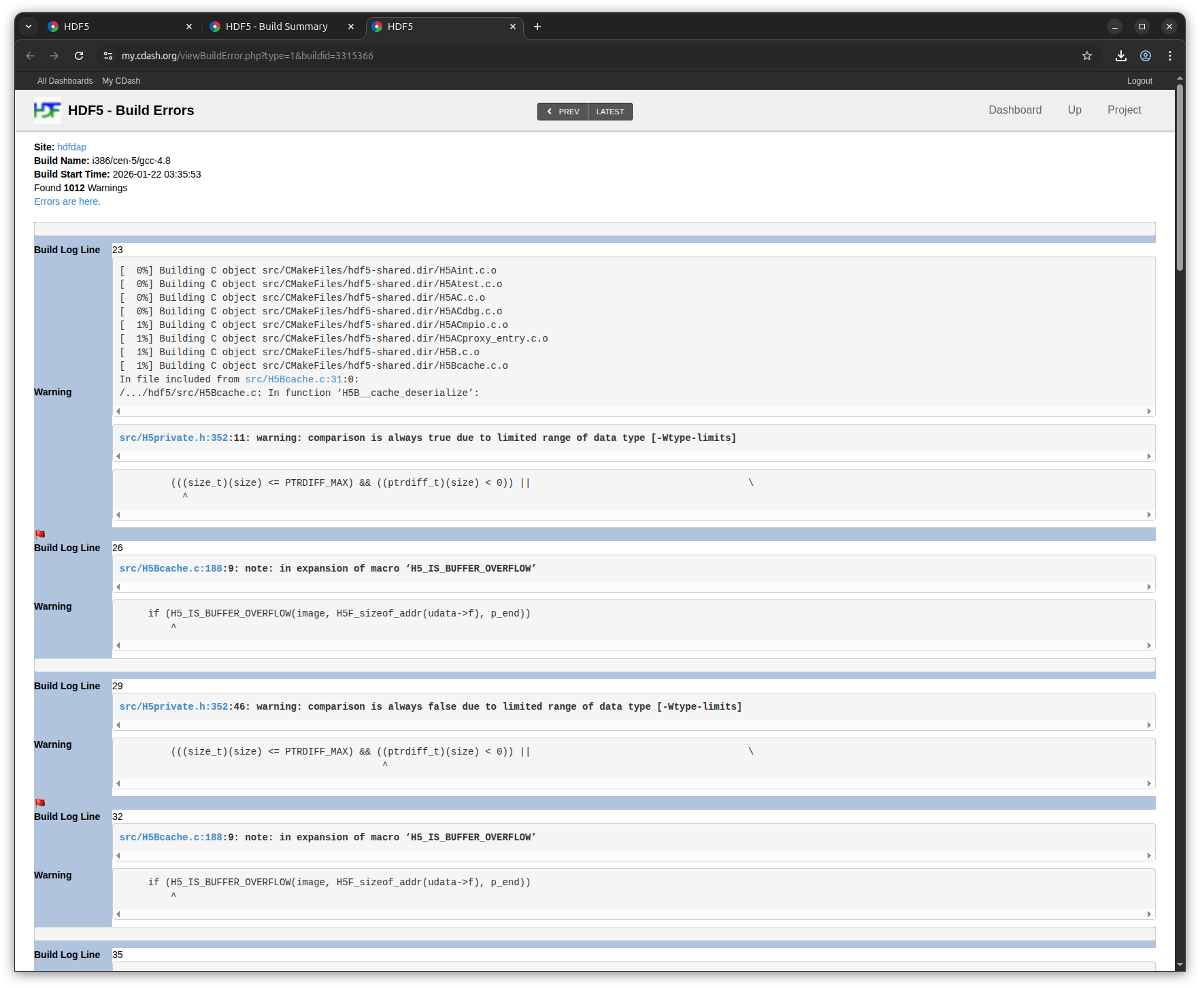Viewport: 1200px width, 988px height.
Task: View site information icon in address bar
Action: tap(107, 56)
